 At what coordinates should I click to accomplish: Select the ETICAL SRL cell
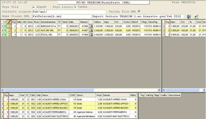click(49, 34)
